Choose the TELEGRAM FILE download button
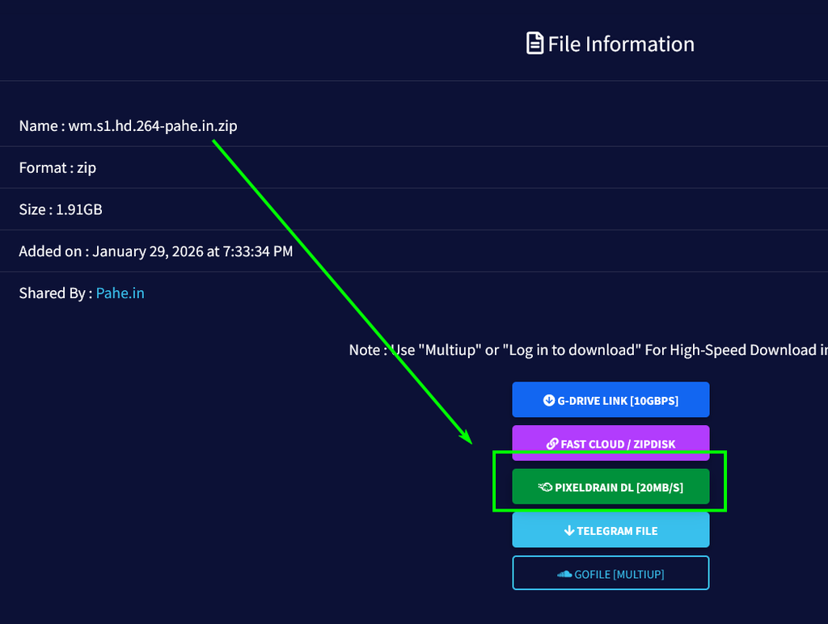Screen dimensions: 828x624 tap(610, 530)
